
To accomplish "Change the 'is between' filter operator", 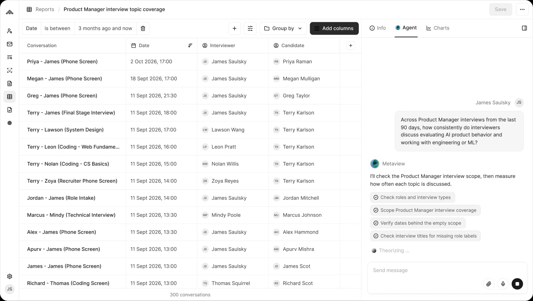I will pyautogui.click(x=57, y=28).
